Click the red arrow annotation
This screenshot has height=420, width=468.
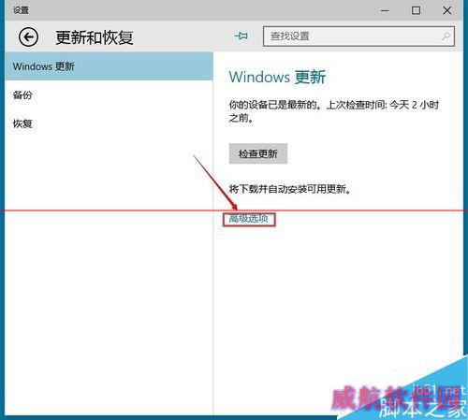215,183
